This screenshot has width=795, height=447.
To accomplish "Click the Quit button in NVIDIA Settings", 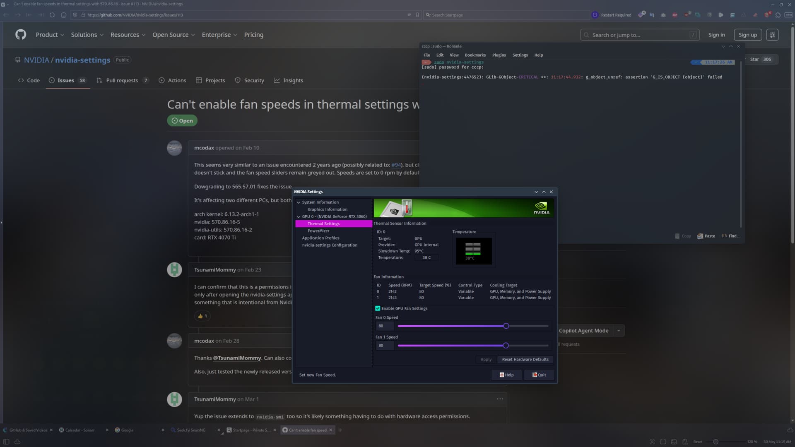I will tap(539, 375).
